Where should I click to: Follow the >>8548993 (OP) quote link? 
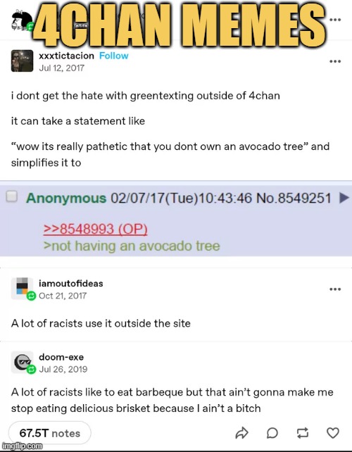(x=96, y=230)
